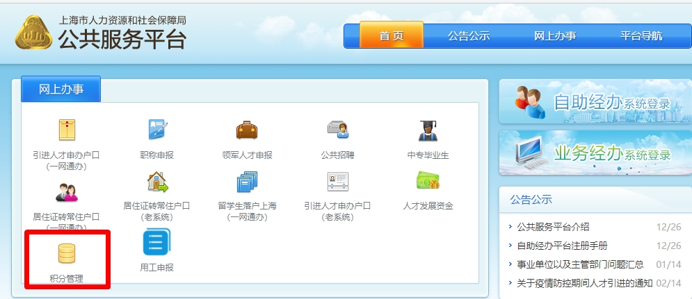Click the 业务经办系统登录 banner button
Image resolution: width=692 pixels, height=299 pixels.
pos(595,153)
